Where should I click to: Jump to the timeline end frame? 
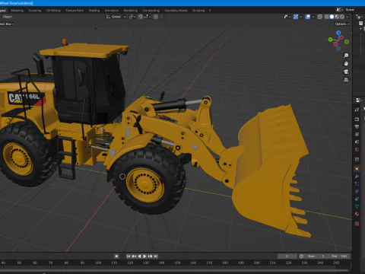156,256
